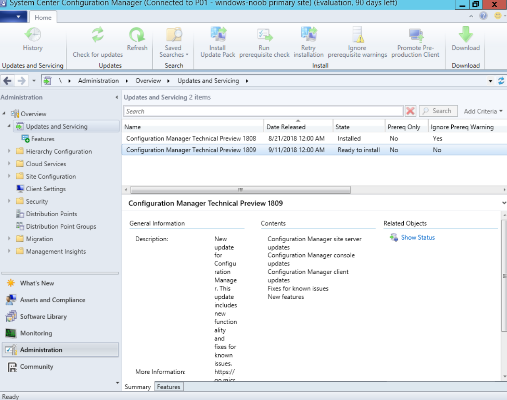Click the Check for updates icon
Screen dimensions: 507x400
98,35
